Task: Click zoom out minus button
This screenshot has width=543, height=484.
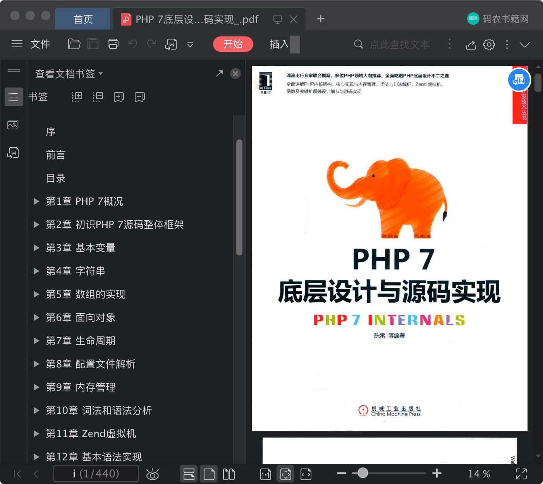Action: click(x=342, y=473)
